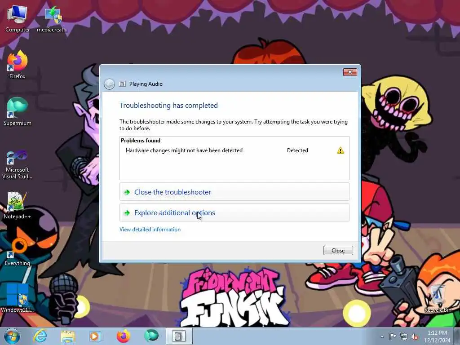This screenshot has height=345, width=460.
Task: Launch Firefox from the desktop
Action: point(17,65)
